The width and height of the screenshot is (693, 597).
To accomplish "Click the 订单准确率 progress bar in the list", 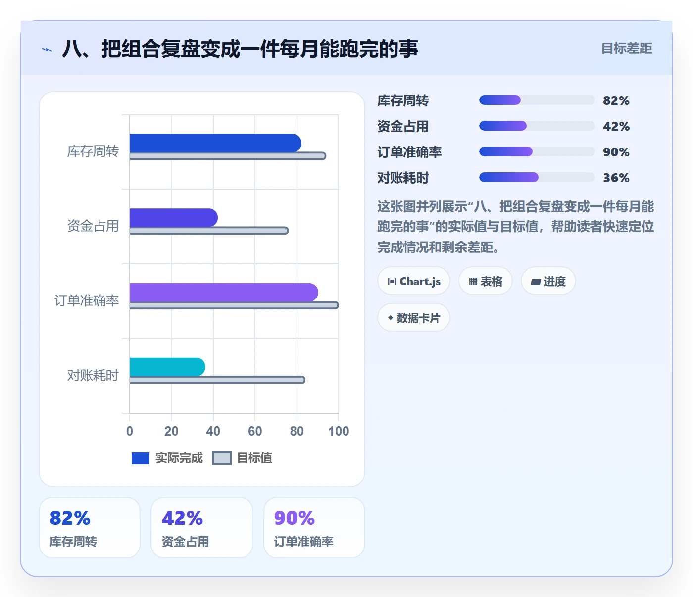I will 537,151.
